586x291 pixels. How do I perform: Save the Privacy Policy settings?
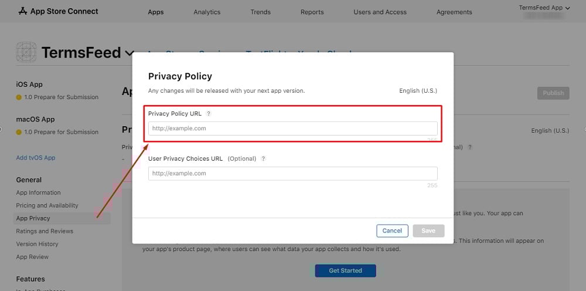429,231
